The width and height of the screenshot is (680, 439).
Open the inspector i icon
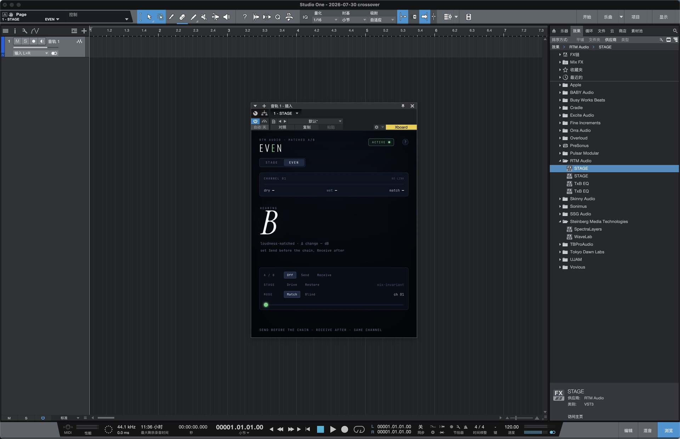[x=15, y=31]
